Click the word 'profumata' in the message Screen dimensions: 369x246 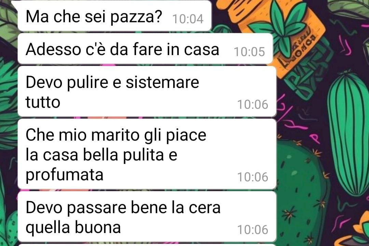pos(65,175)
